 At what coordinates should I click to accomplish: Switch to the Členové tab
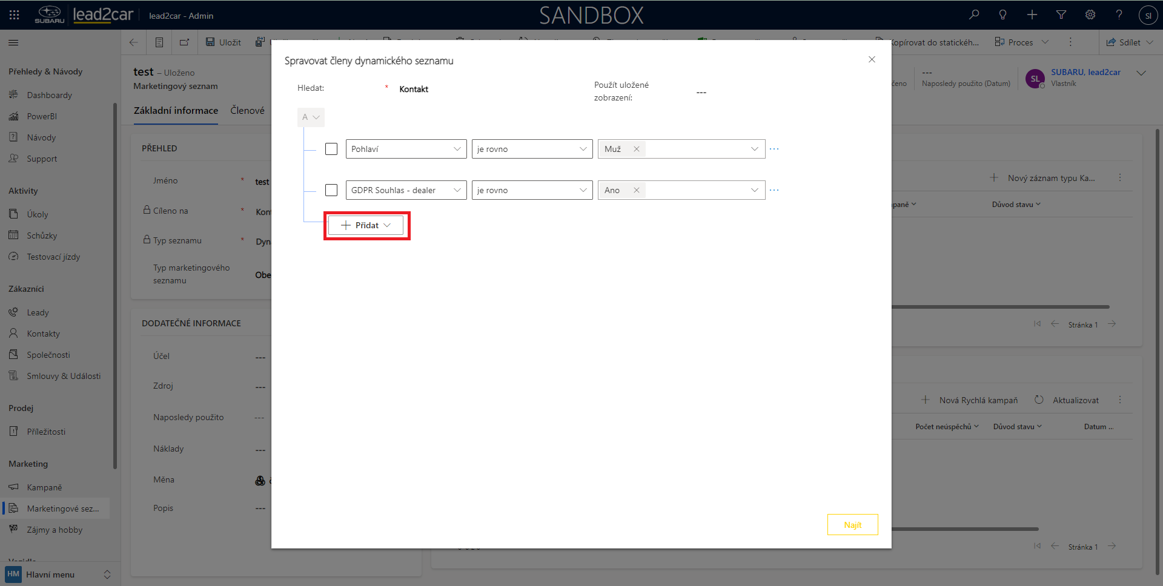(x=247, y=110)
